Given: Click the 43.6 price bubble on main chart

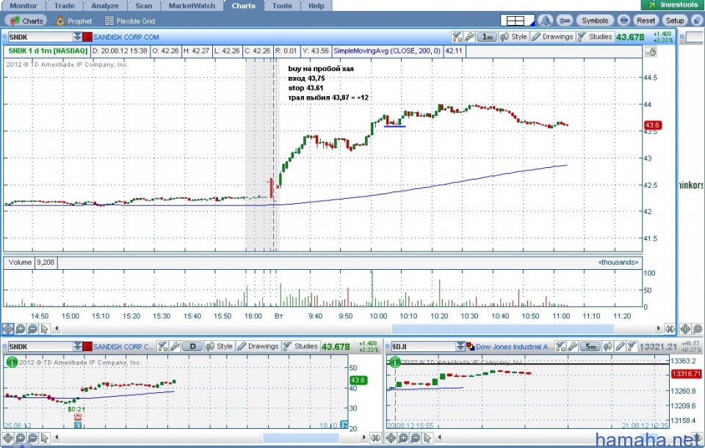Looking at the screenshot, I should tap(652, 125).
